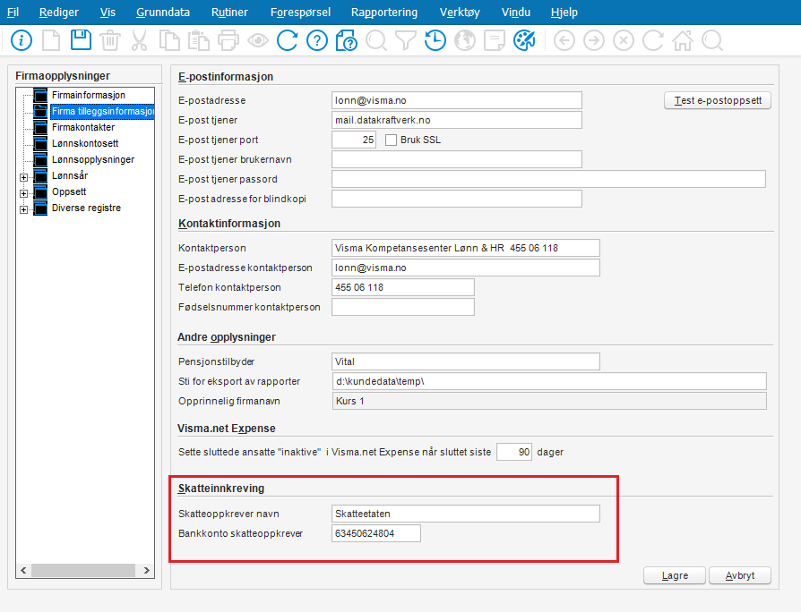Click the magnifier search icon beside the filter

[x=376, y=40]
